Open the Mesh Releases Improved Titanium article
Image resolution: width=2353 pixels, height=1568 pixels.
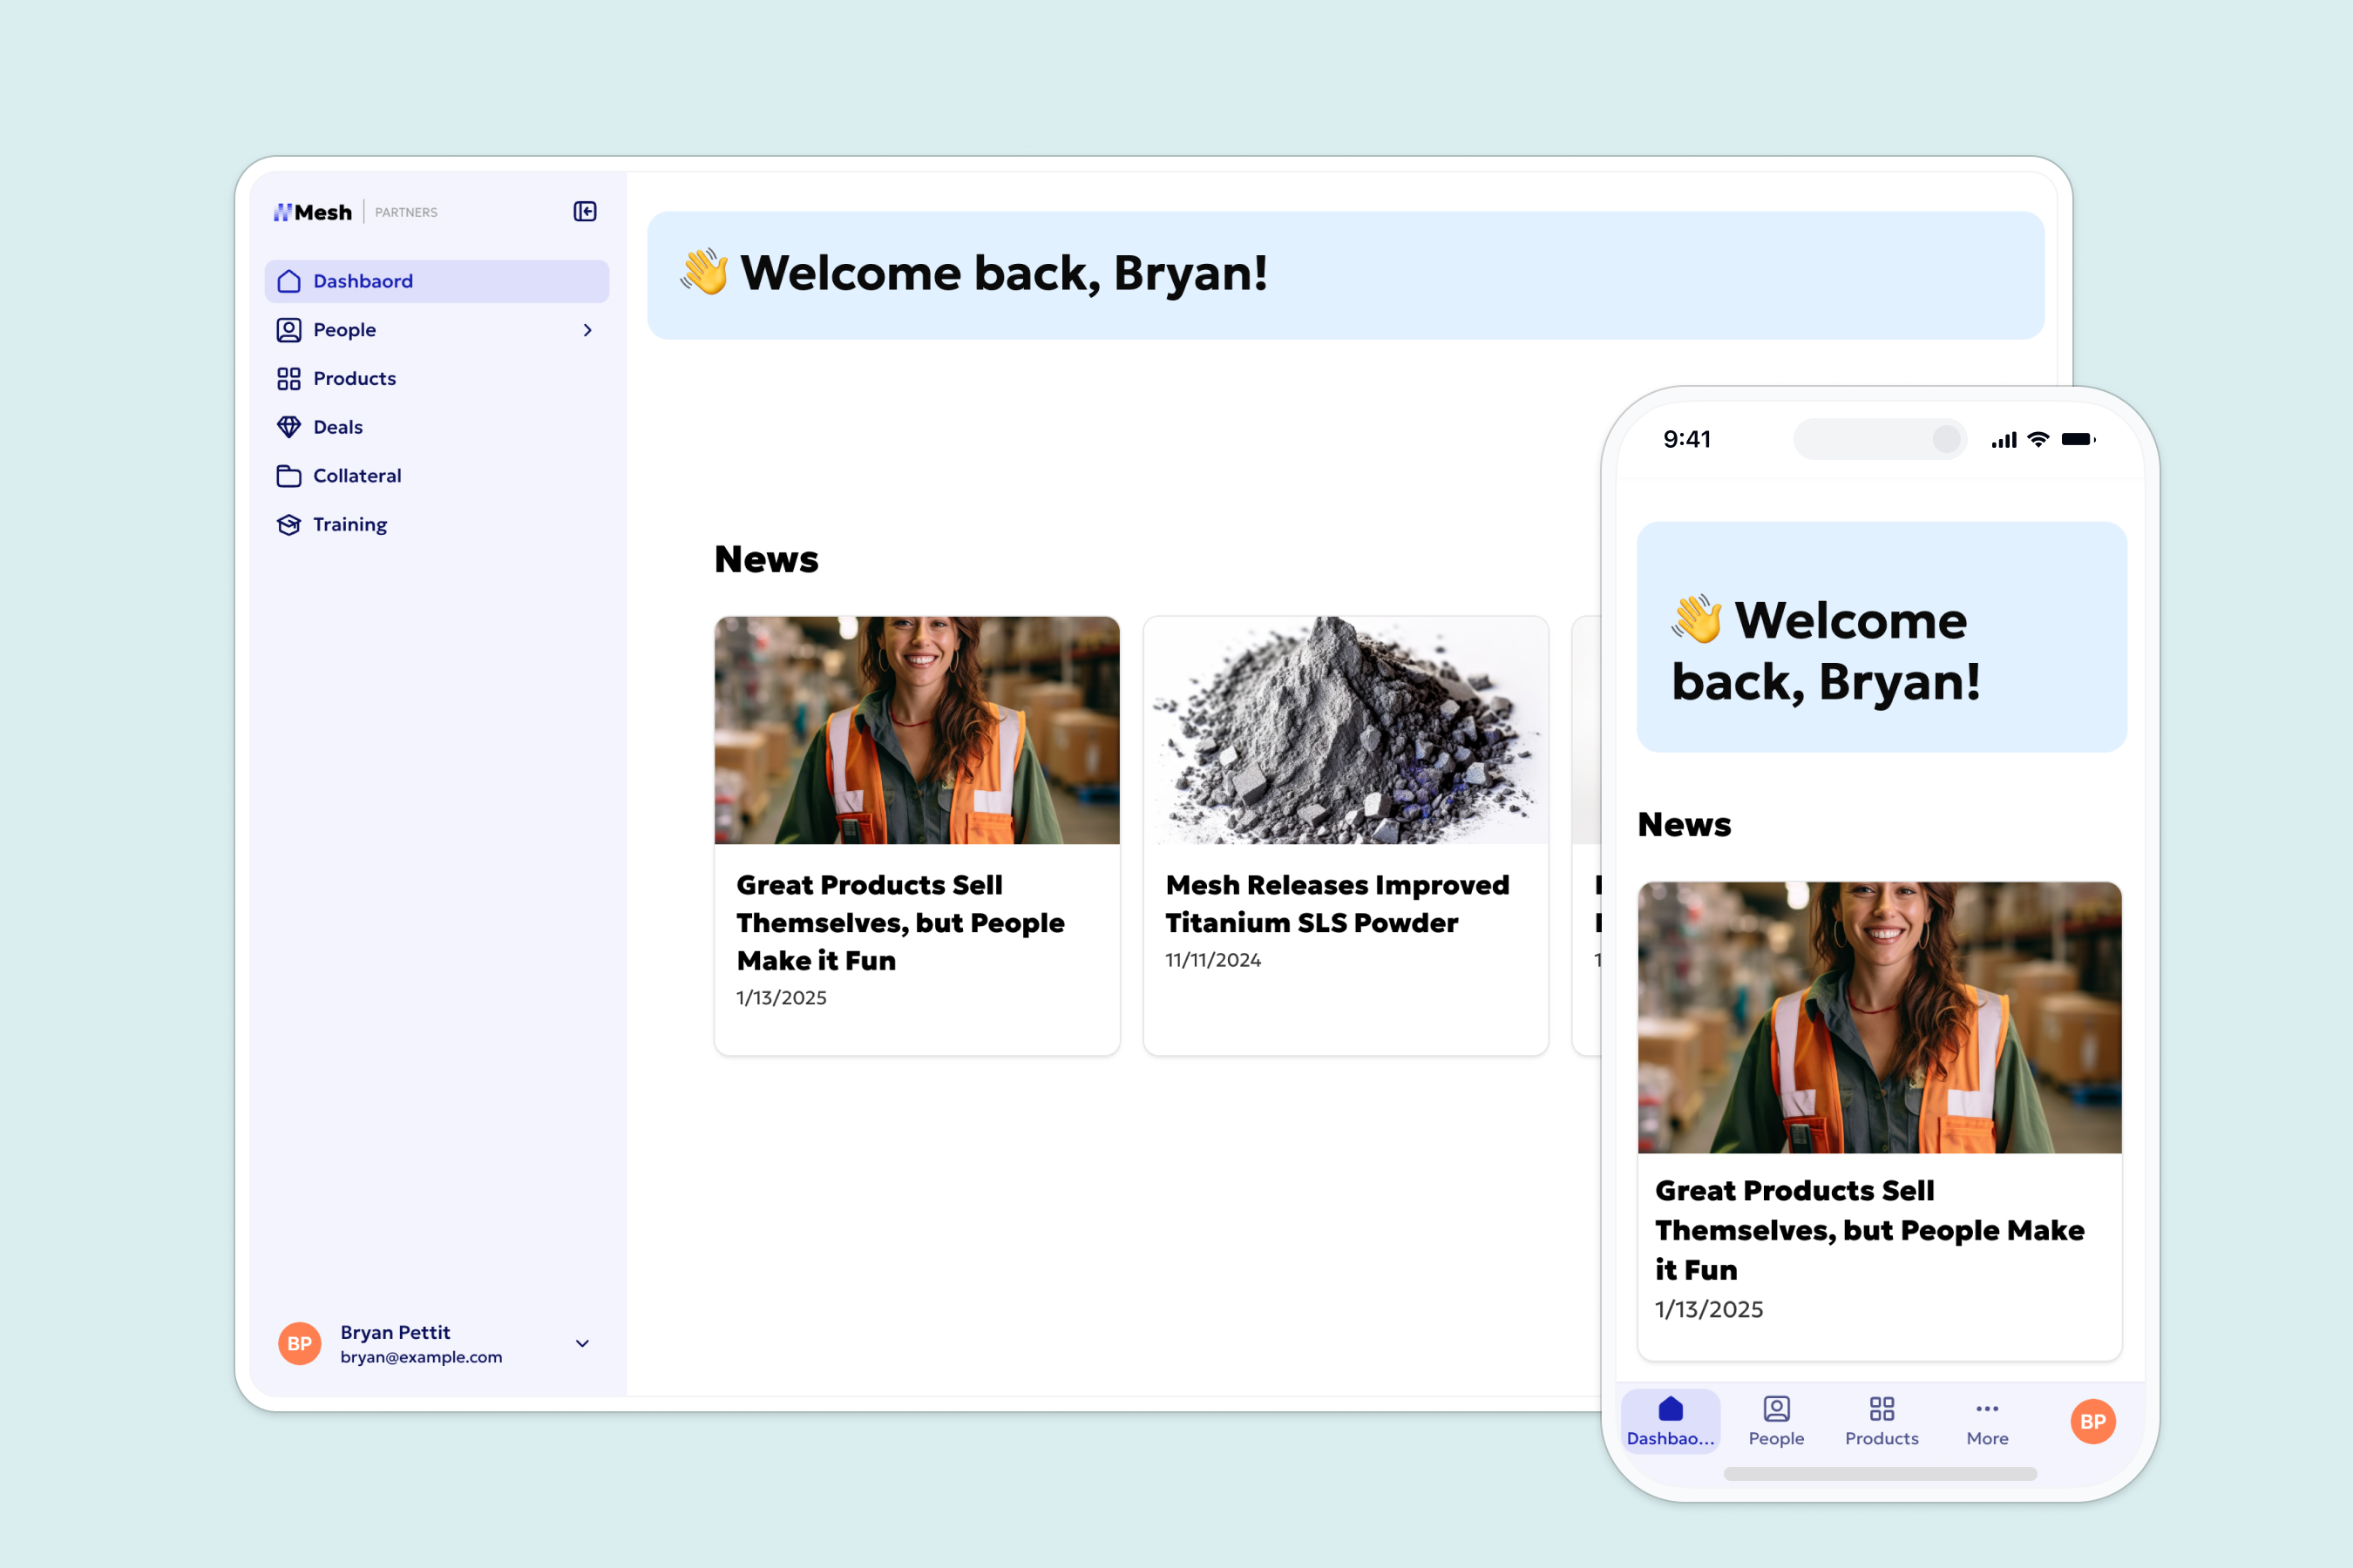[x=1337, y=903]
